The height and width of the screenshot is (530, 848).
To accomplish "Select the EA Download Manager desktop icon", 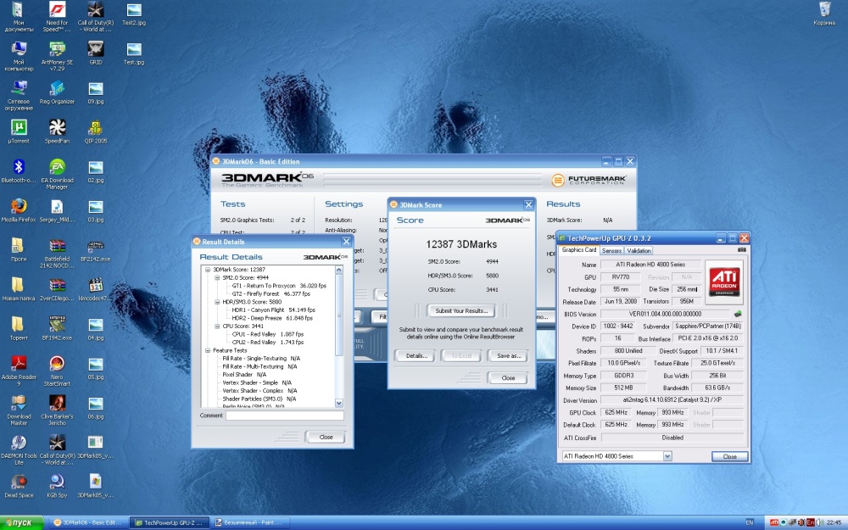I will (58, 174).
